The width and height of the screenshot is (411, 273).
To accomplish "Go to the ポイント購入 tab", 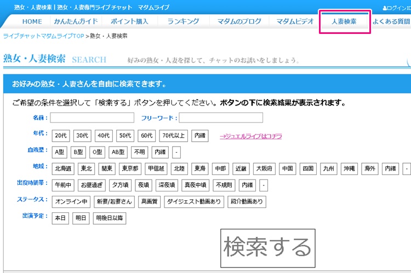I will tap(129, 21).
